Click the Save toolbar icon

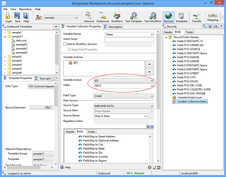18,17
